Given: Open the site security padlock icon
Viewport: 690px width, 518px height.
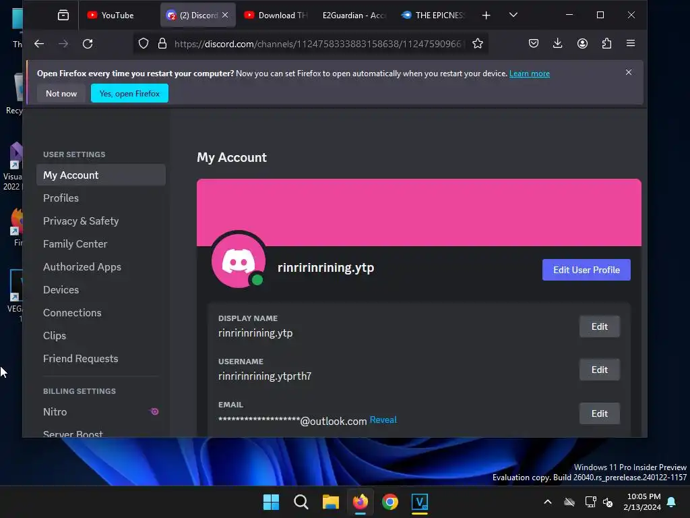Looking at the screenshot, I should point(162,44).
